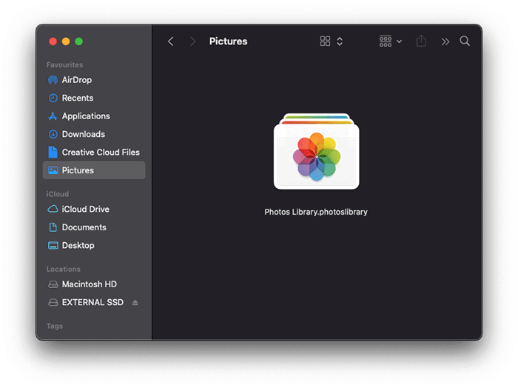Image resolution: width=518 pixels, height=388 pixels.
Task: Select EXTERNAL SSD location
Action: 94,302
